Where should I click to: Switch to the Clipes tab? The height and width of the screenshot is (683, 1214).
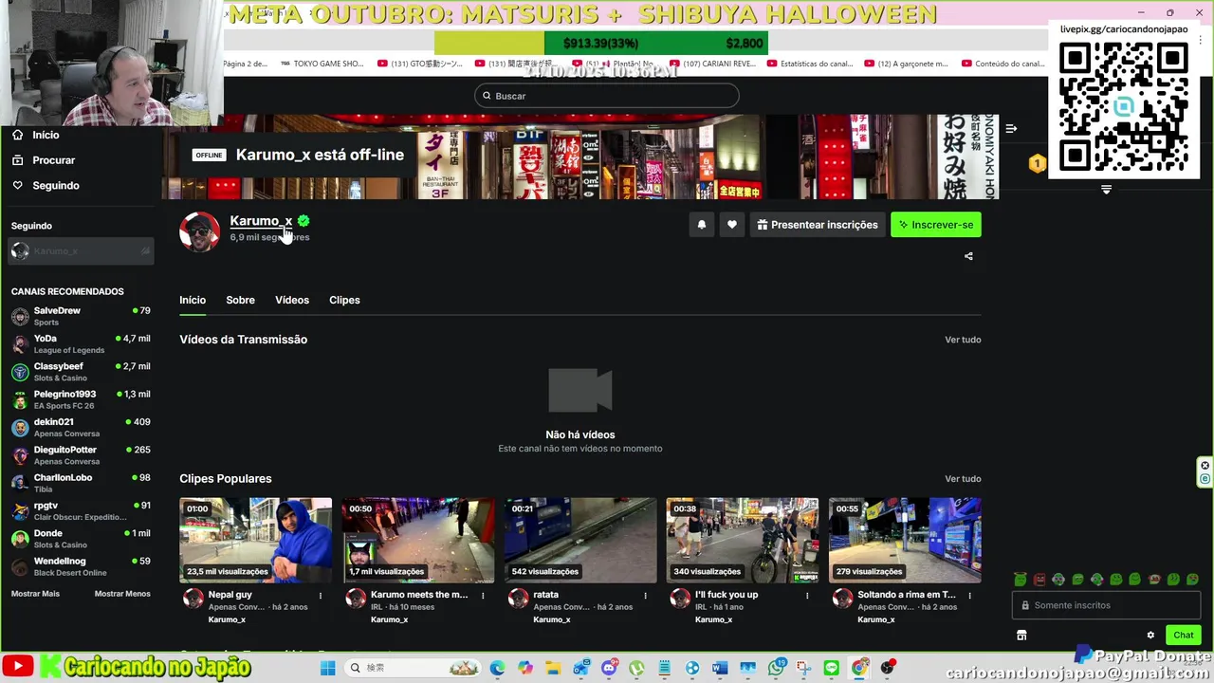344,300
